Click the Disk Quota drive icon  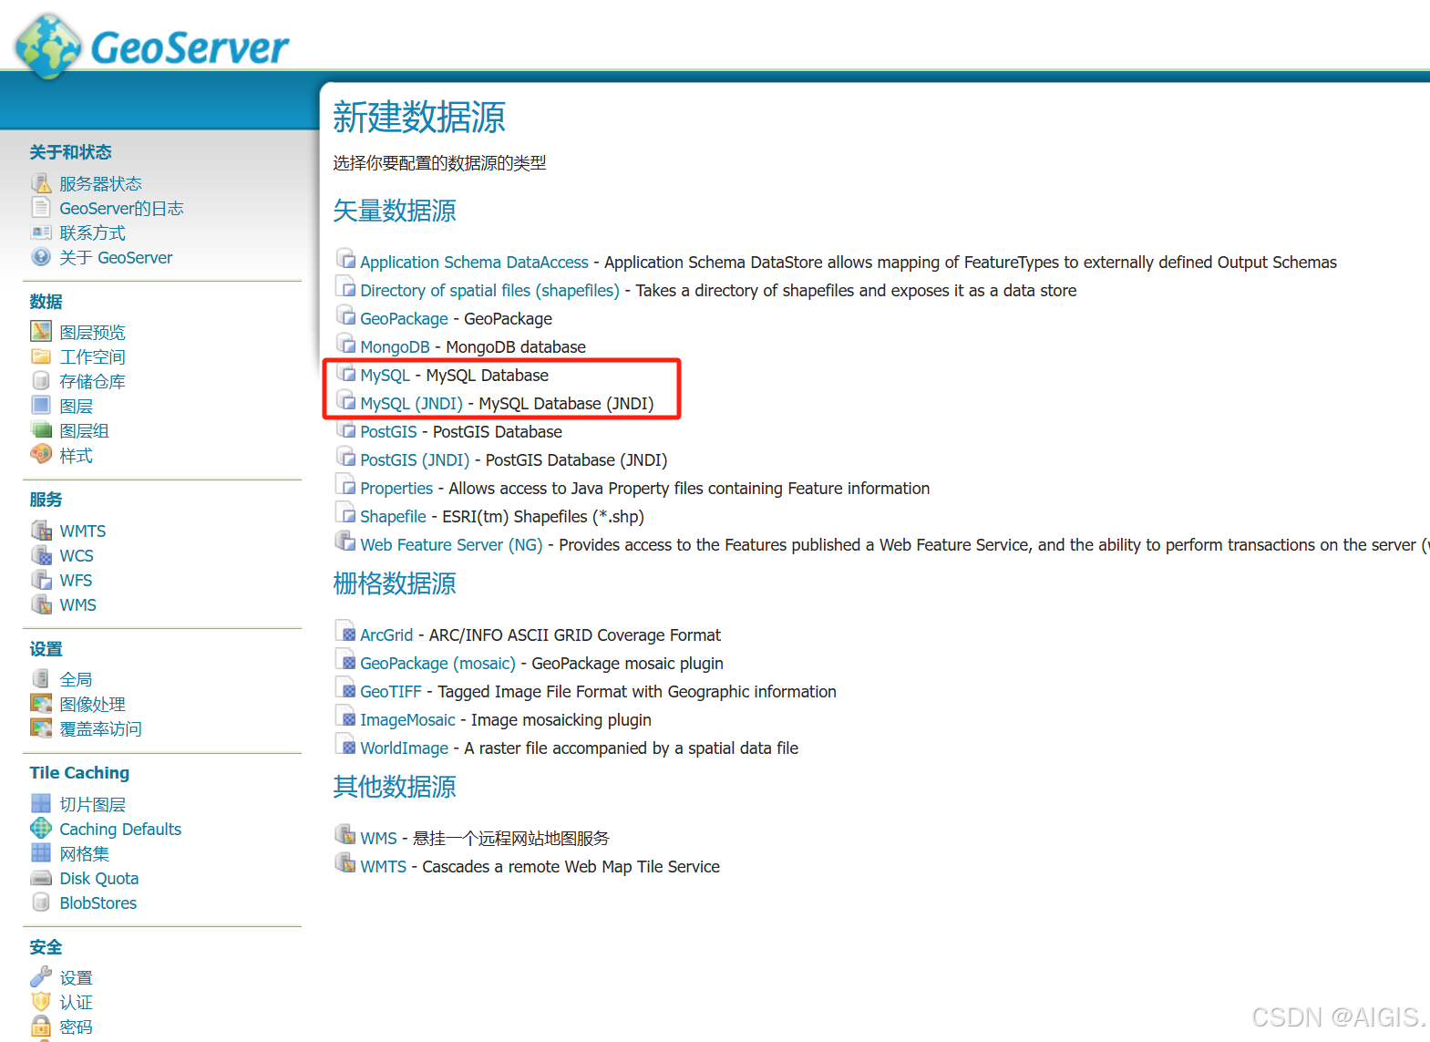coord(41,878)
